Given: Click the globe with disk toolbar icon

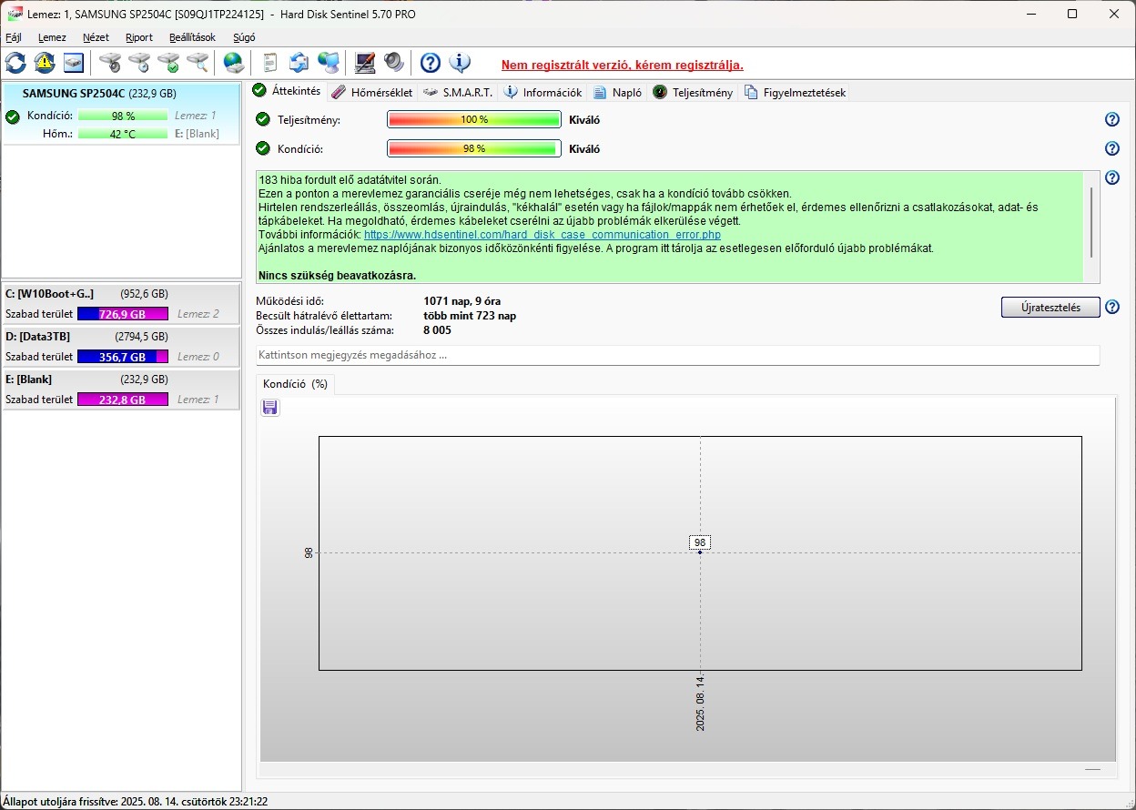Looking at the screenshot, I should [234, 63].
